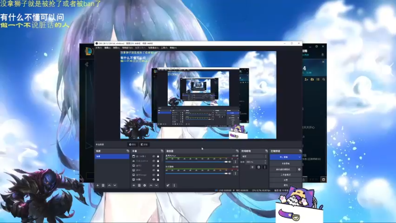Hide the 头像2 source with eye icon
Image resolution: width=396 pixels, height=223 pixels.
(153, 179)
